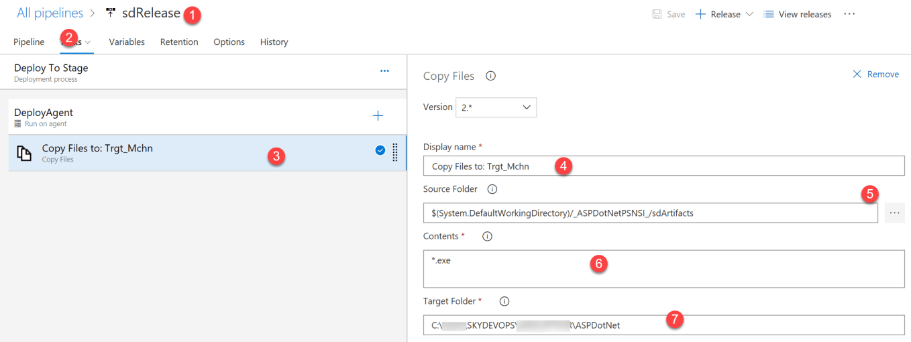The image size is (911, 342).
Task: Switch to the Variables tab
Action: tap(127, 42)
